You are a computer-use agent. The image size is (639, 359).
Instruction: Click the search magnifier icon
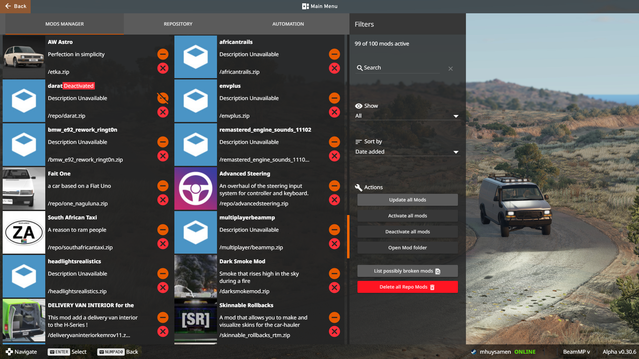click(x=359, y=68)
